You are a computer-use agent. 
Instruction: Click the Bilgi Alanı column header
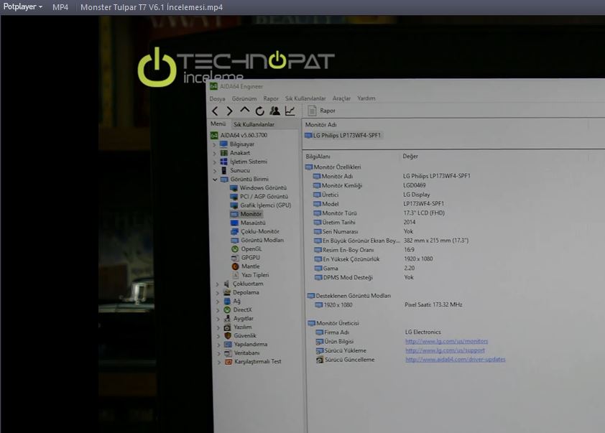click(x=318, y=157)
